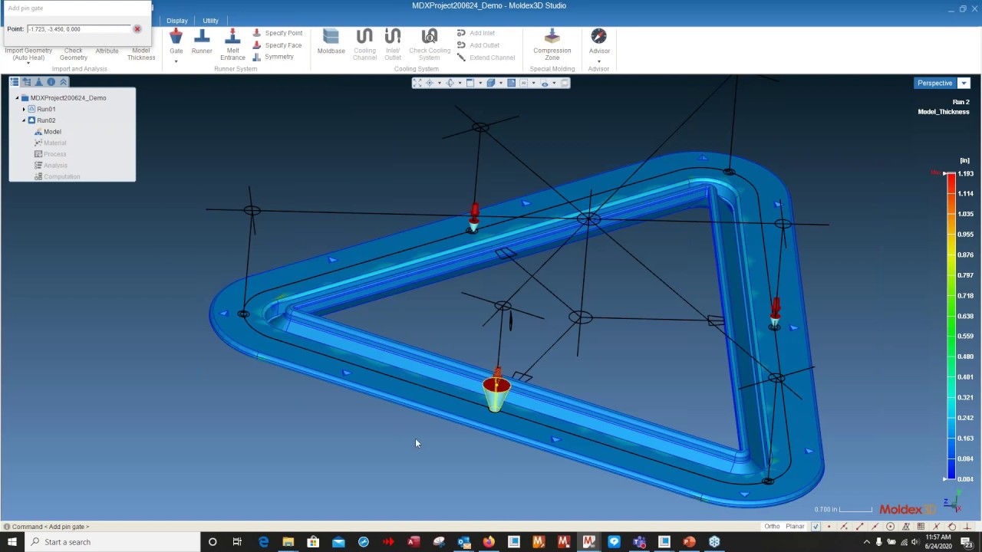Select Computation under Run02
Screen dimensions: 982x552
61,177
